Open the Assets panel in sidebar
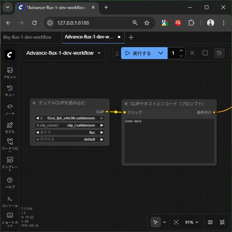Image resolution: width=232 pixels, height=232 pixels. coord(10,72)
